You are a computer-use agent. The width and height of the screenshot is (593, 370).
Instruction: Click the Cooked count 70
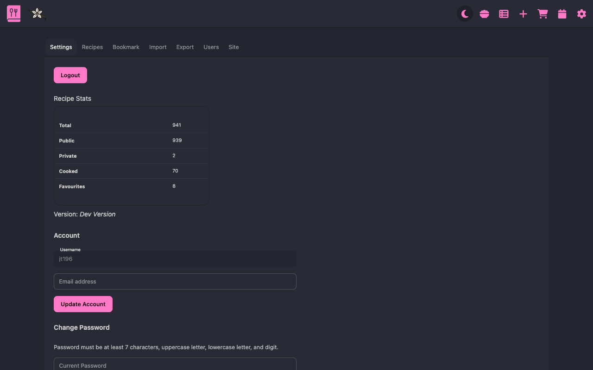point(175,171)
